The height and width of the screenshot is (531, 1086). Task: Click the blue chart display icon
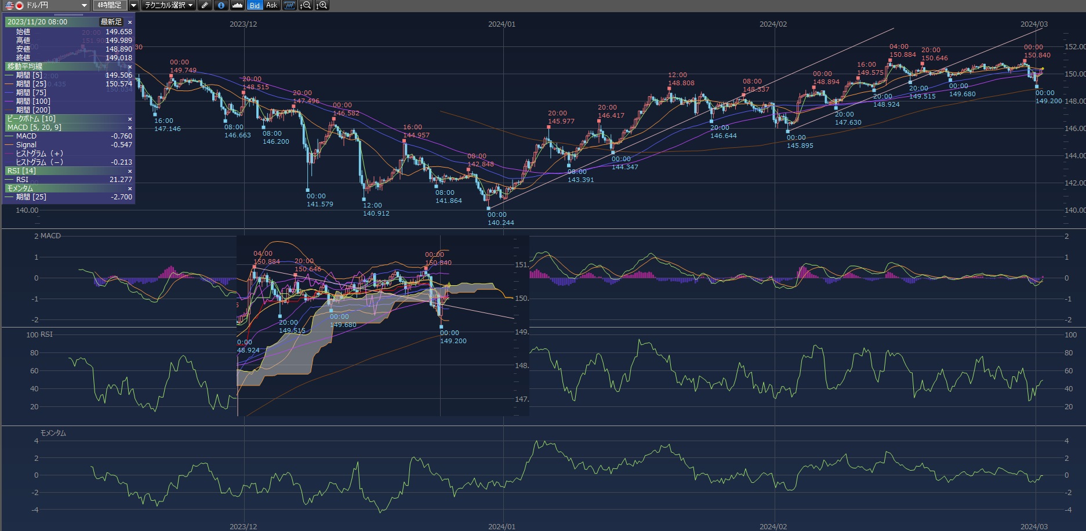point(289,5)
